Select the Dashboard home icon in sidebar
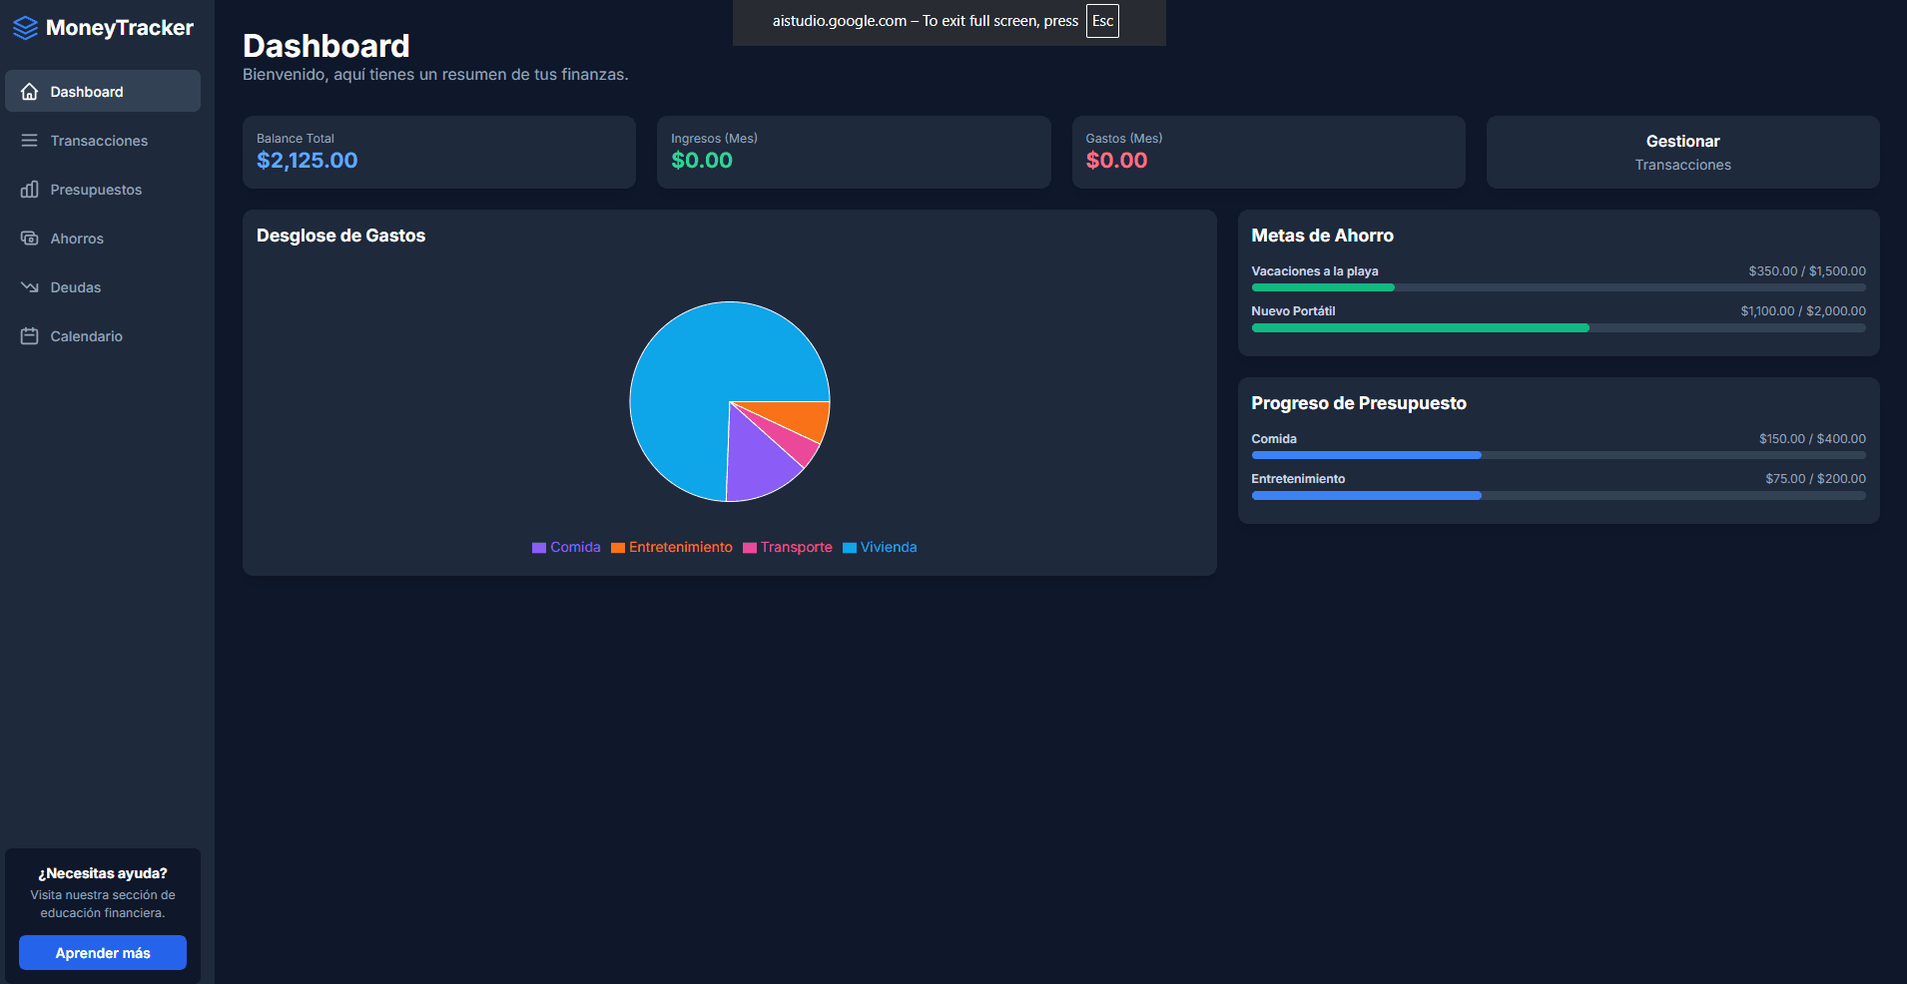The image size is (1907, 984). [30, 91]
